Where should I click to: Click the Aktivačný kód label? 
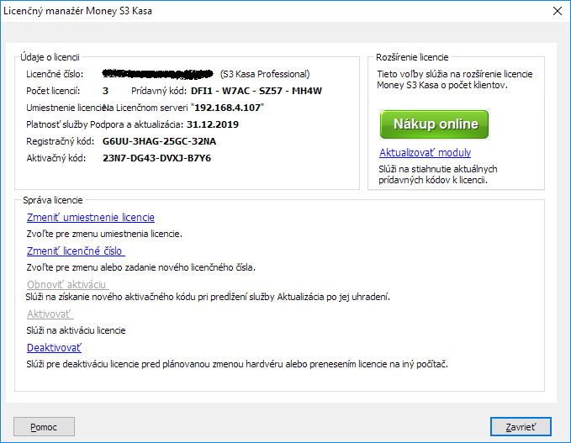56,158
